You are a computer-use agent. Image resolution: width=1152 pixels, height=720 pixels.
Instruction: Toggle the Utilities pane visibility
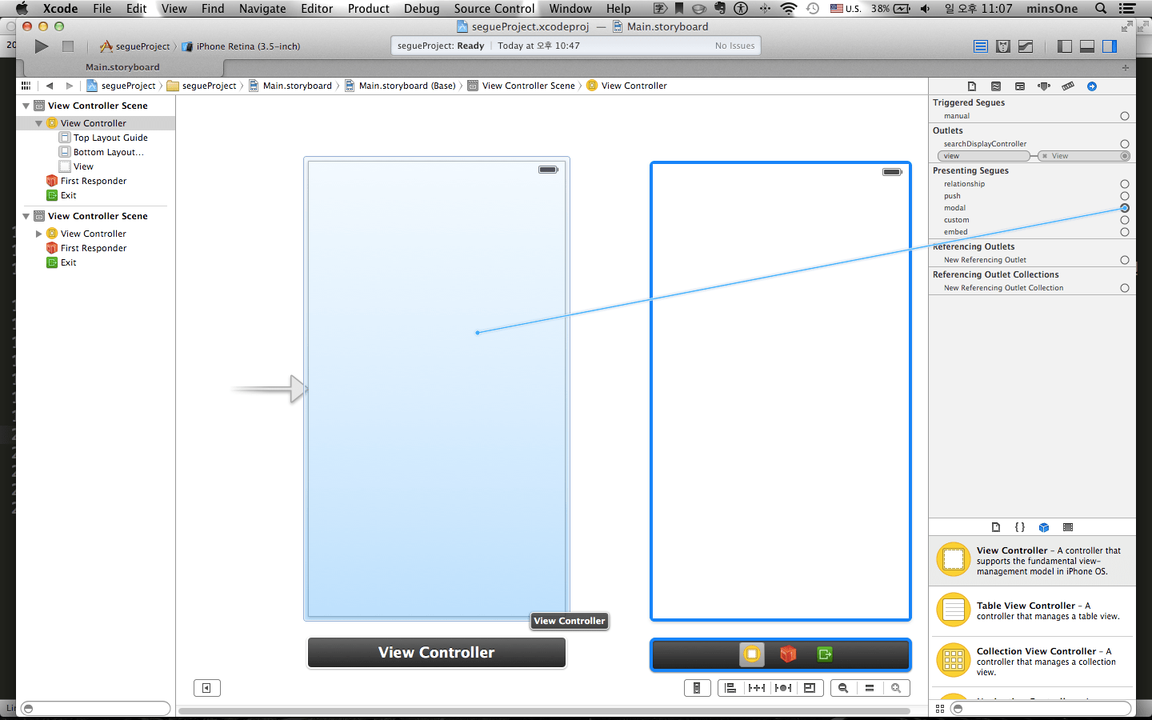tap(1110, 46)
